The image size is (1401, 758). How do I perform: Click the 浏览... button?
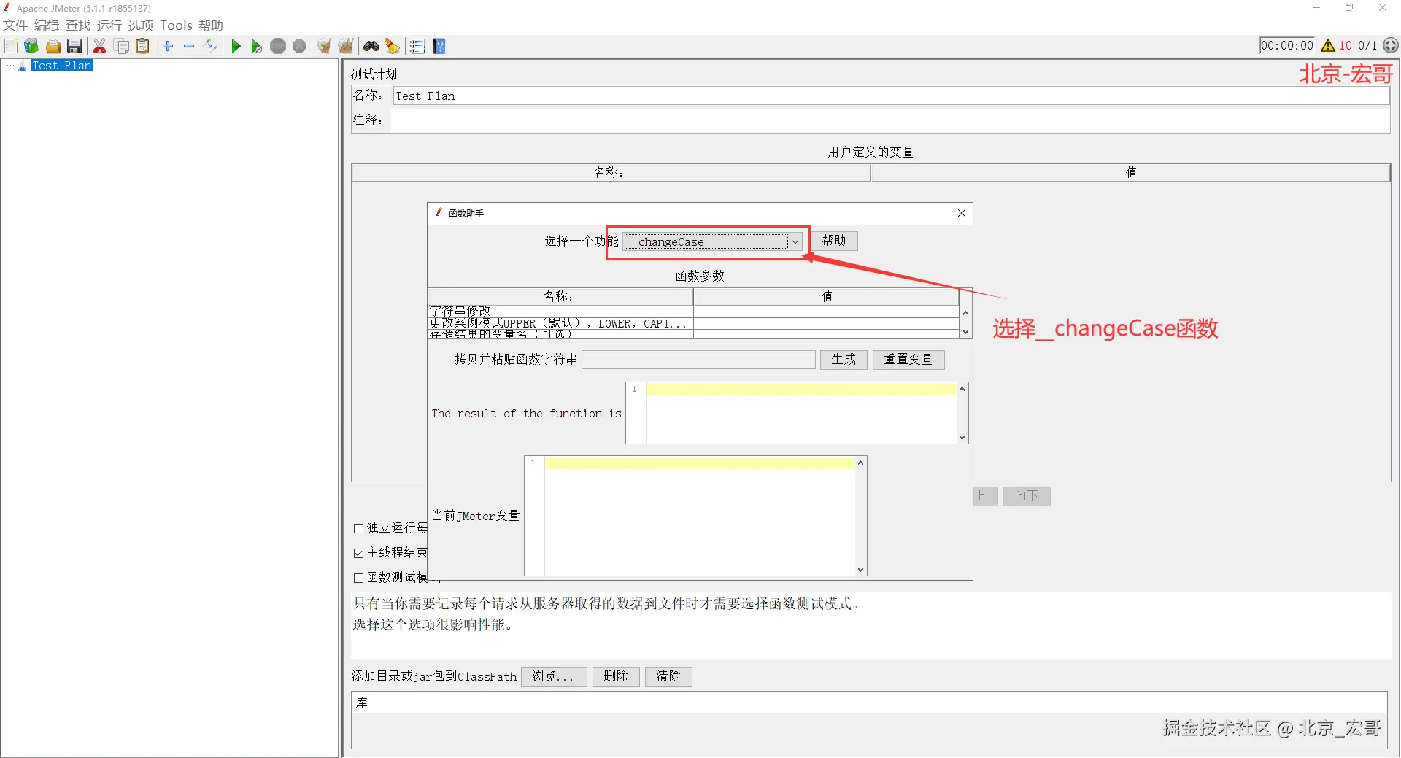pos(554,676)
